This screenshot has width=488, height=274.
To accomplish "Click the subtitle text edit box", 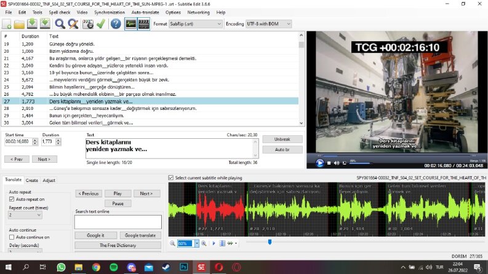I will click(172, 148).
